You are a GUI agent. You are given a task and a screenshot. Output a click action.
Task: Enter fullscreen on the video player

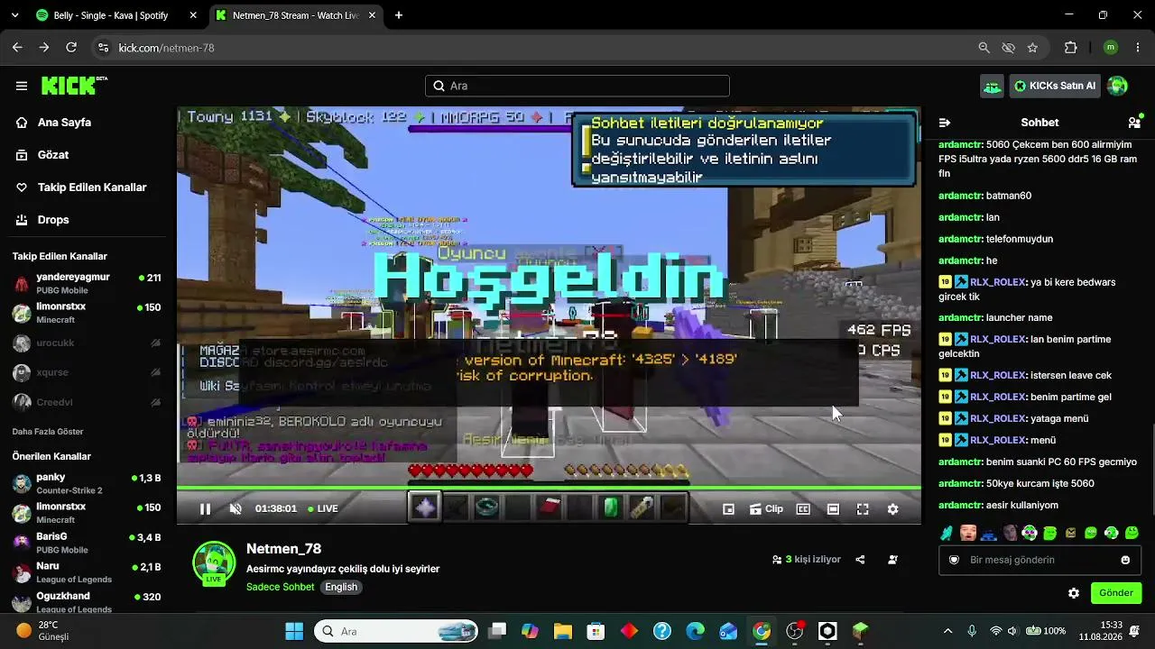click(863, 509)
